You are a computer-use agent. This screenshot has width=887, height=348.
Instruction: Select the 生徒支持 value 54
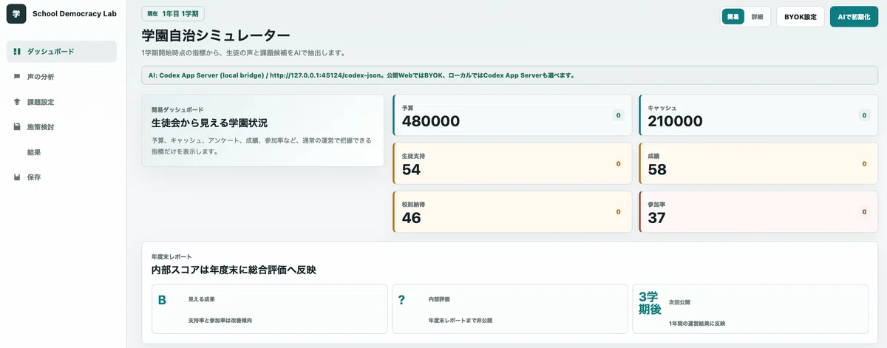click(x=411, y=169)
